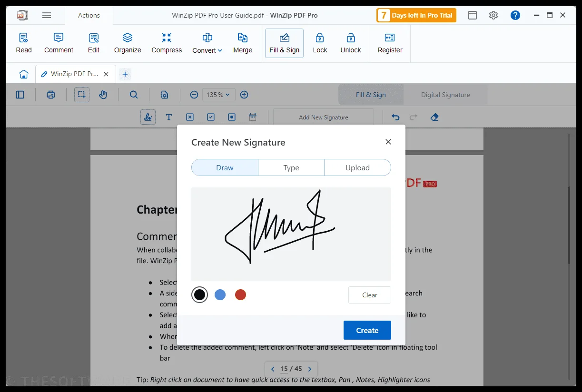Select the check mark box tool
The width and height of the screenshot is (582, 392).
211,117
